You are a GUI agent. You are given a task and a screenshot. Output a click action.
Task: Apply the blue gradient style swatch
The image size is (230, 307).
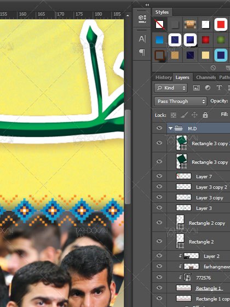point(159,40)
